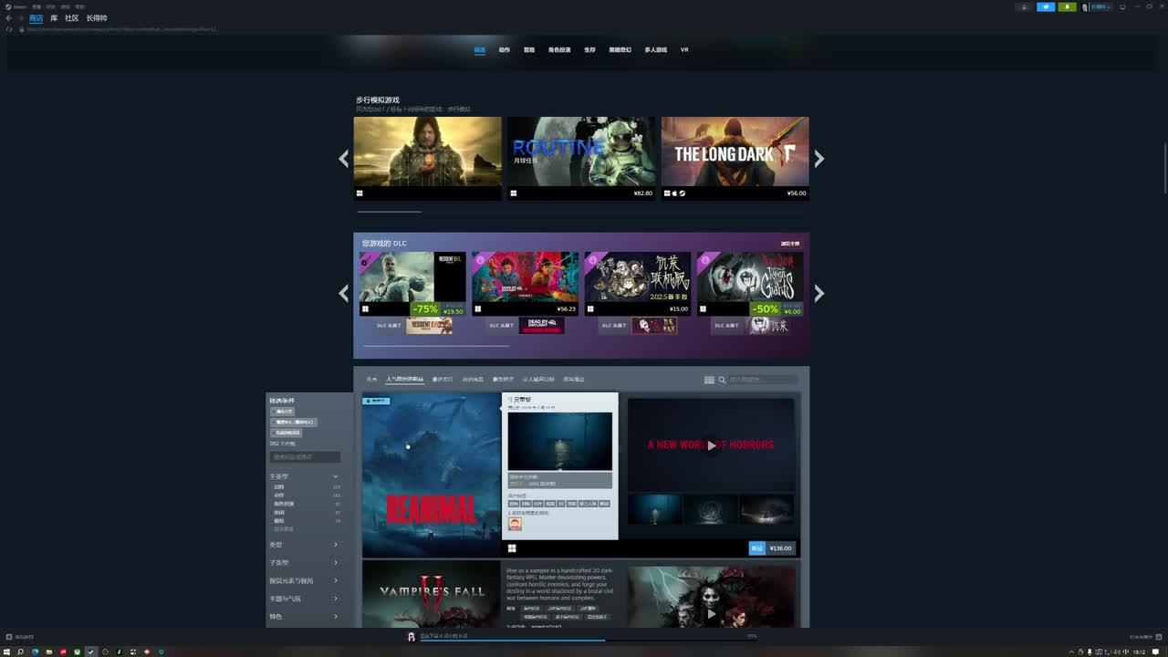Expand the 类型 filter section
Viewport: 1168px width, 657px height.
point(304,545)
